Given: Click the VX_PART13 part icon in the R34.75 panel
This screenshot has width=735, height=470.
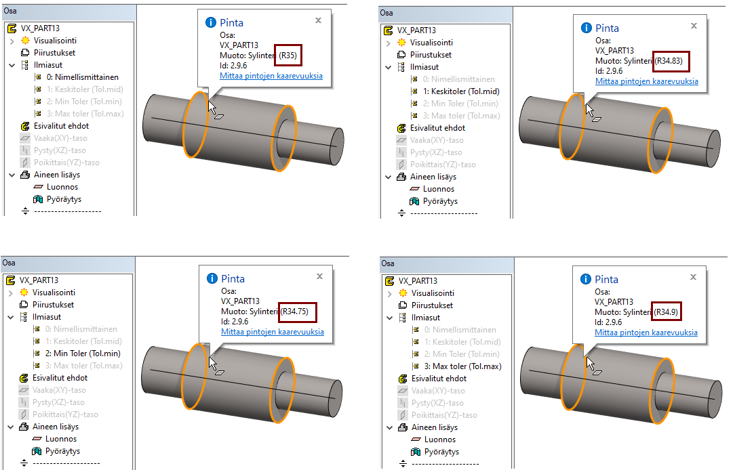Looking at the screenshot, I should (10, 280).
